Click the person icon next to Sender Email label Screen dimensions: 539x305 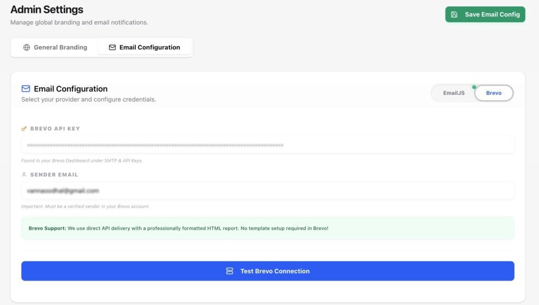click(x=23, y=174)
